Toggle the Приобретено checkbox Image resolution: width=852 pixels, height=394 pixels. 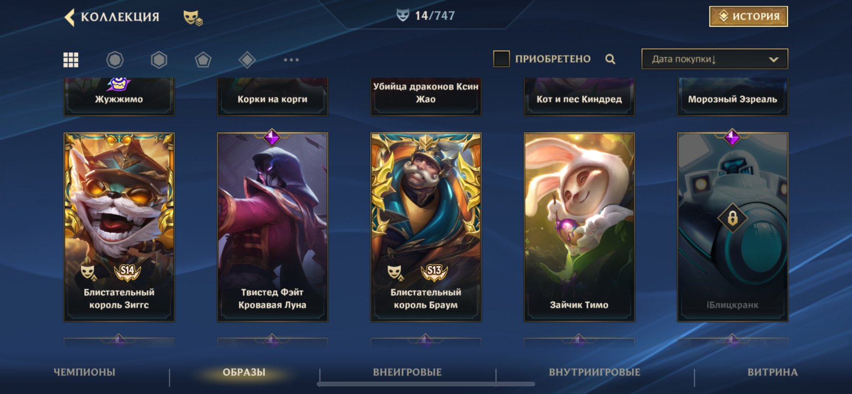[x=501, y=59]
